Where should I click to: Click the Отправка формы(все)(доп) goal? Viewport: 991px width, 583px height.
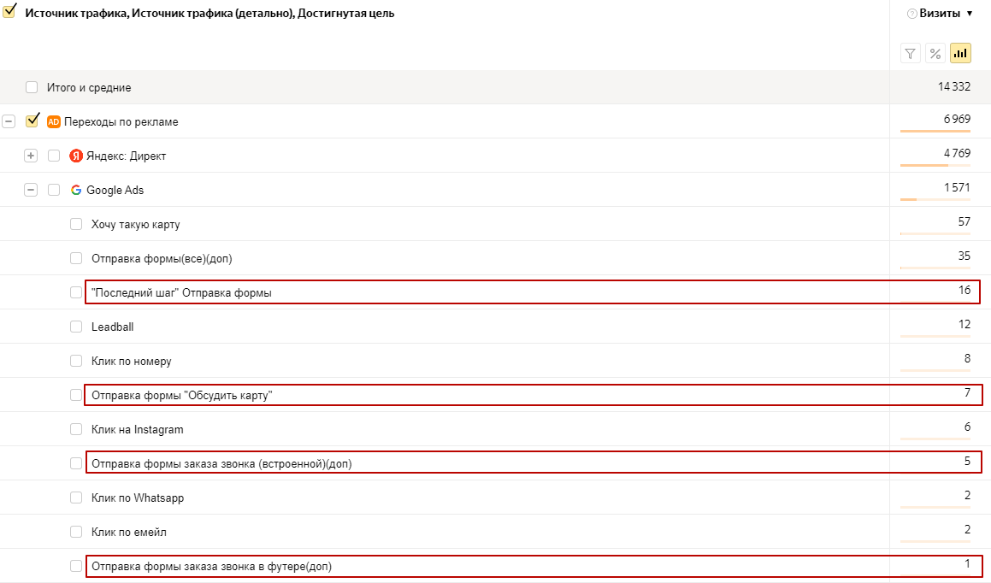point(162,258)
